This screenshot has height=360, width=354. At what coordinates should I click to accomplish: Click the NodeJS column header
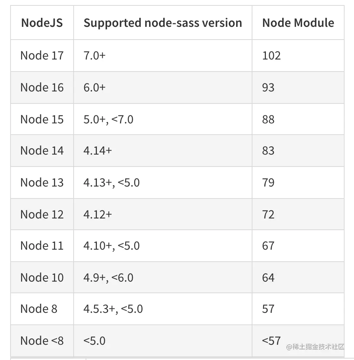[42, 23]
